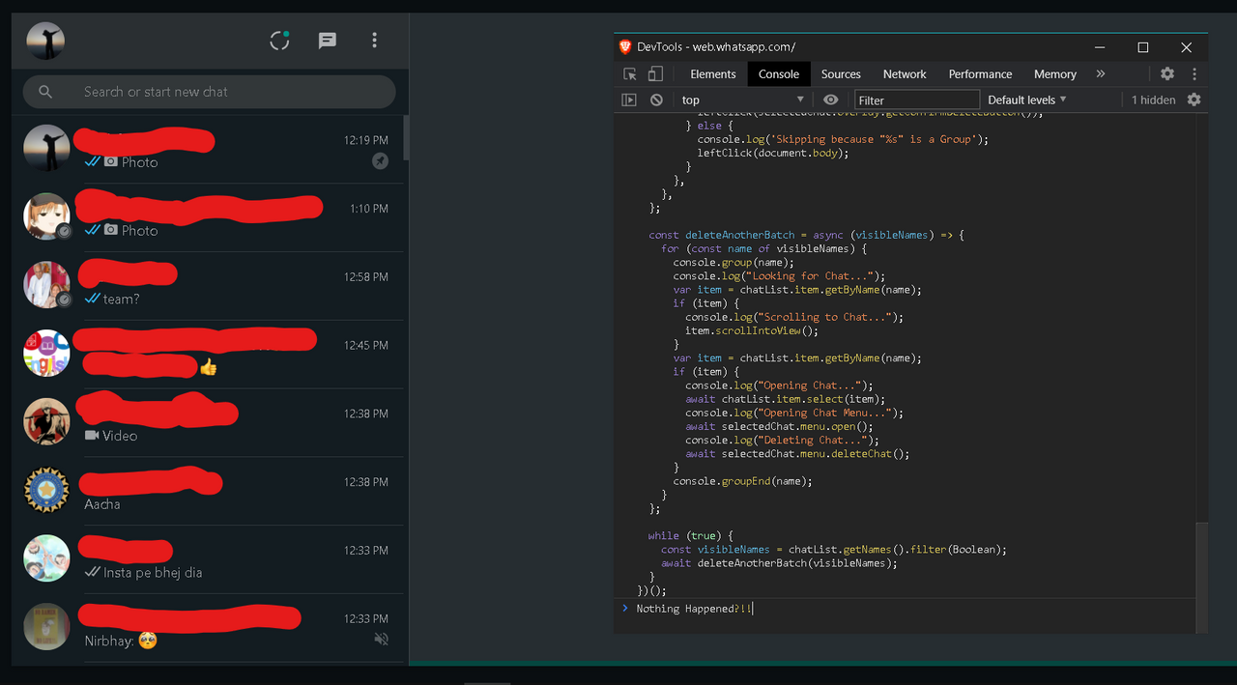1237x685 pixels.
Task: Open chat with last message "Aacha"
Action: pos(207,492)
